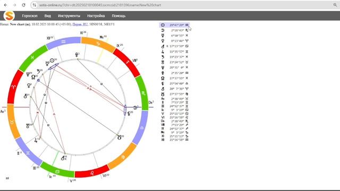
Task: Select the Pluto row in the positions list
Action: pos(175,73)
